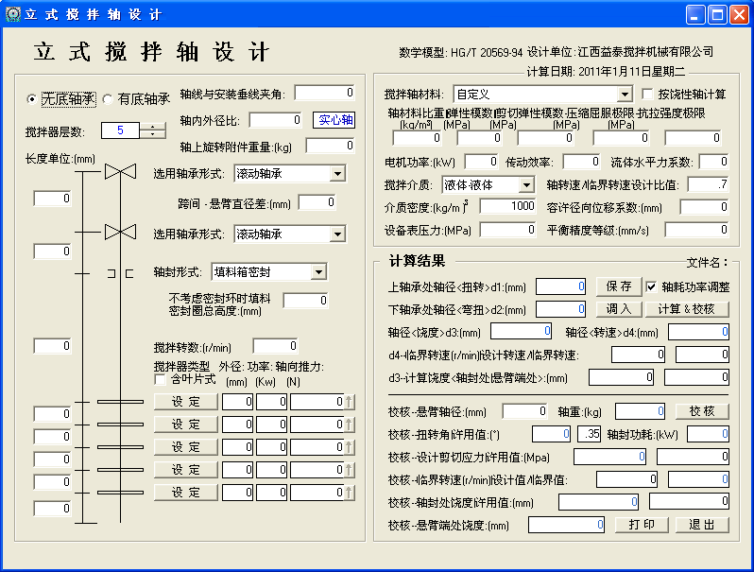Toggle the thrust direction arrow on fifth impeller row
The height and width of the screenshot is (572, 754).
[350, 493]
